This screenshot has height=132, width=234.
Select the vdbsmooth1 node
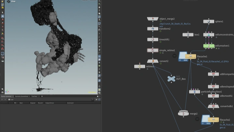pyautogui.click(x=214, y=96)
